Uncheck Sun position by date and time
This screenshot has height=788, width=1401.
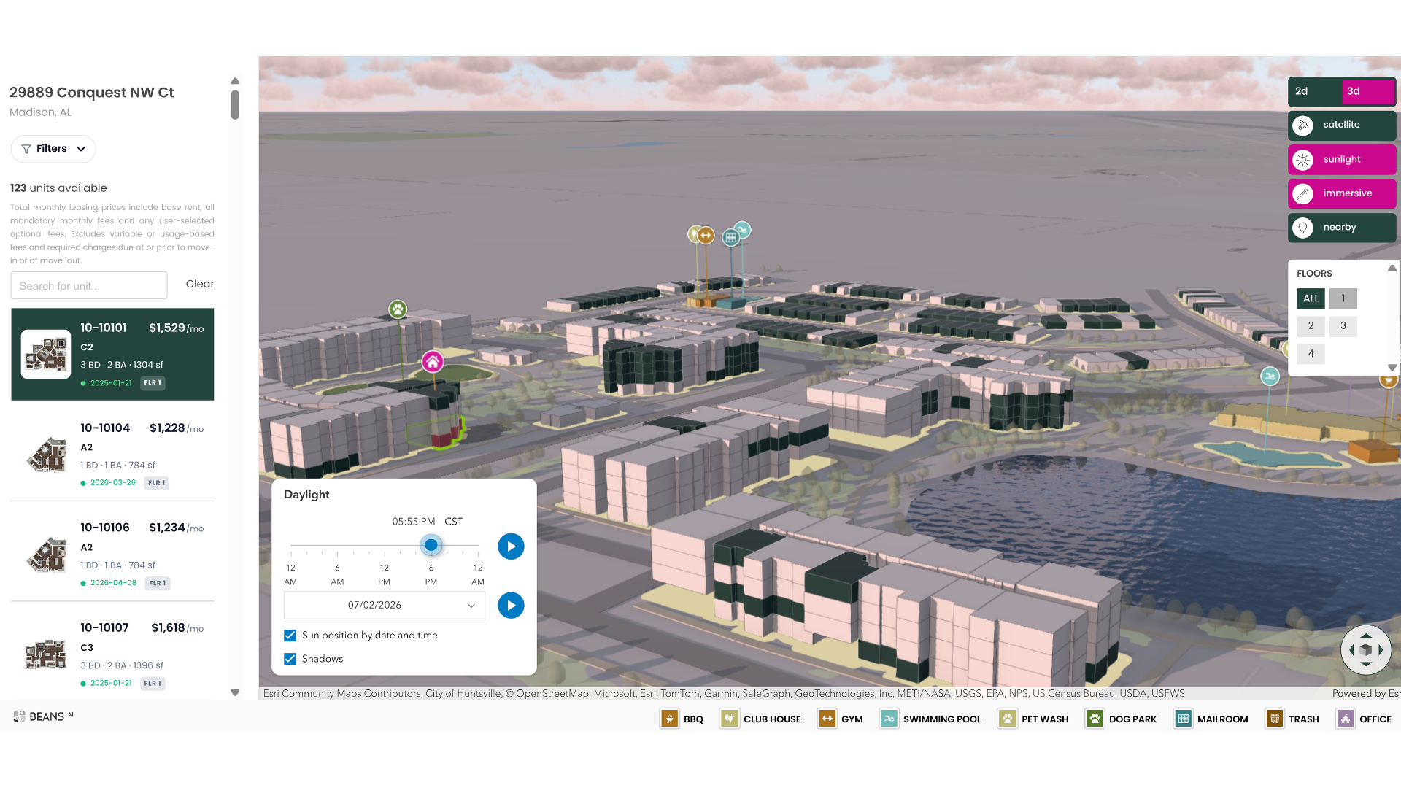(x=290, y=636)
